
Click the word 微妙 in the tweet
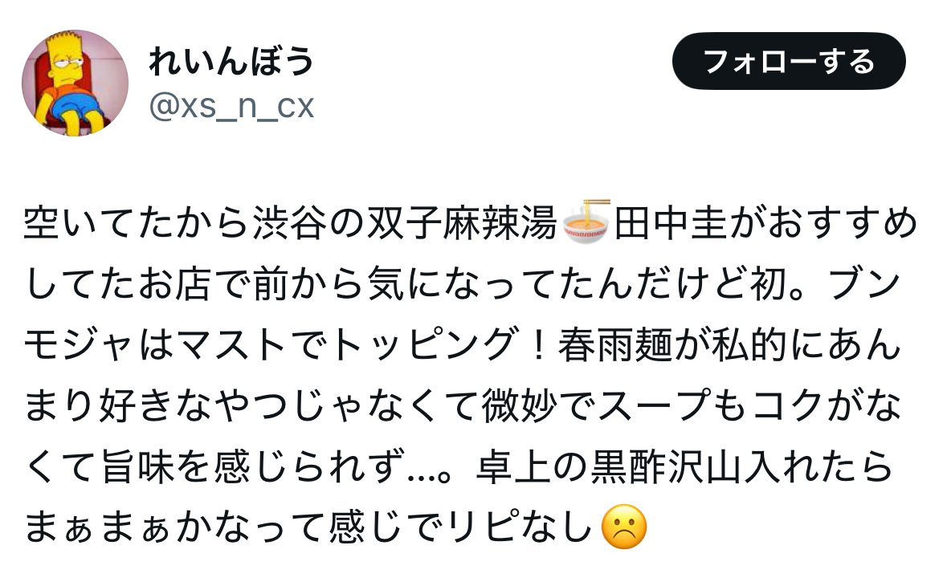[520, 405]
